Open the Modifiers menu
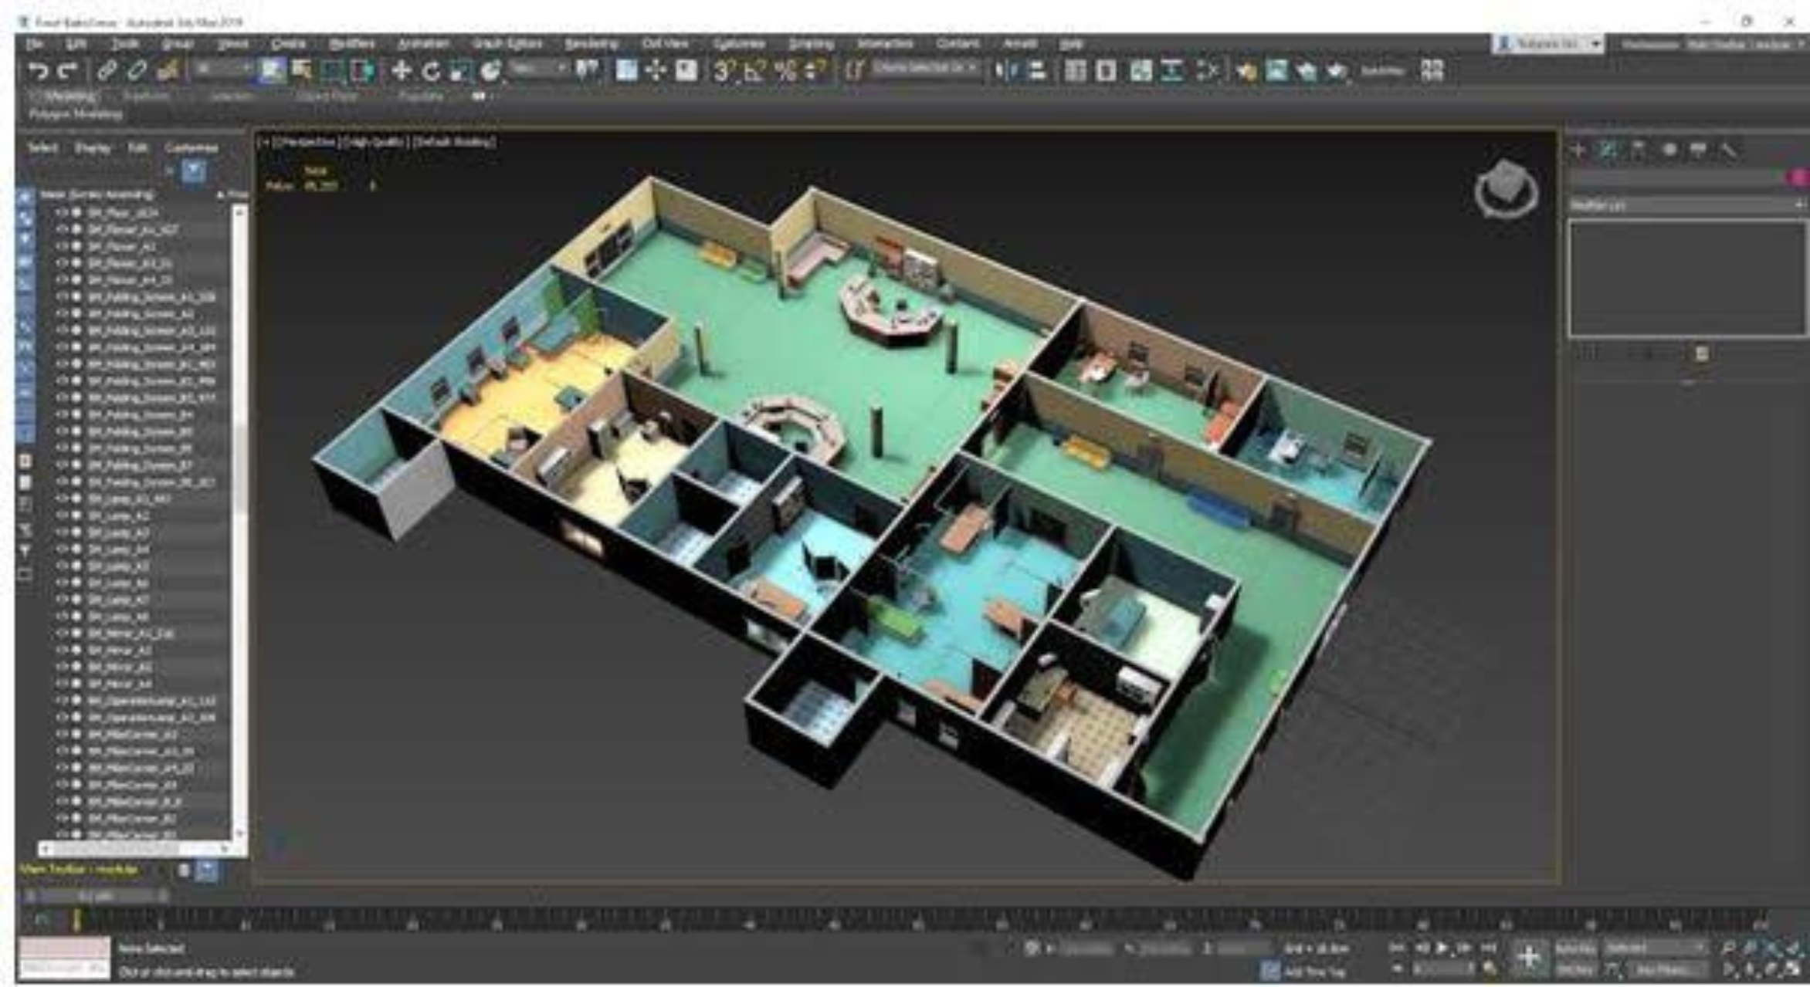1810x987 pixels. pos(351,44)
